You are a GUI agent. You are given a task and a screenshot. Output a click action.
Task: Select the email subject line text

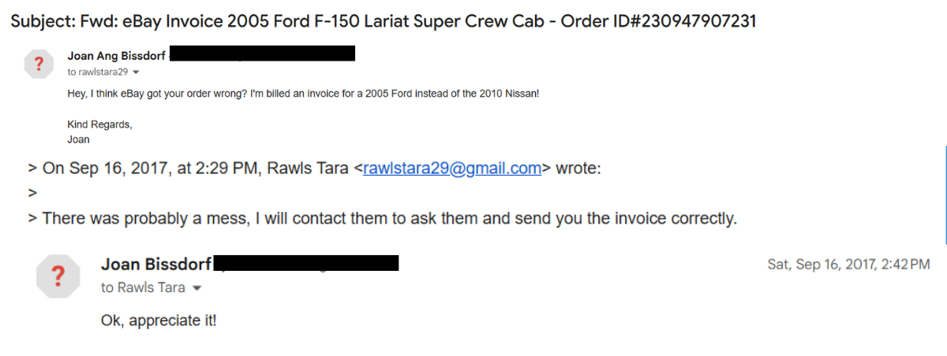(x=383, y=21)
